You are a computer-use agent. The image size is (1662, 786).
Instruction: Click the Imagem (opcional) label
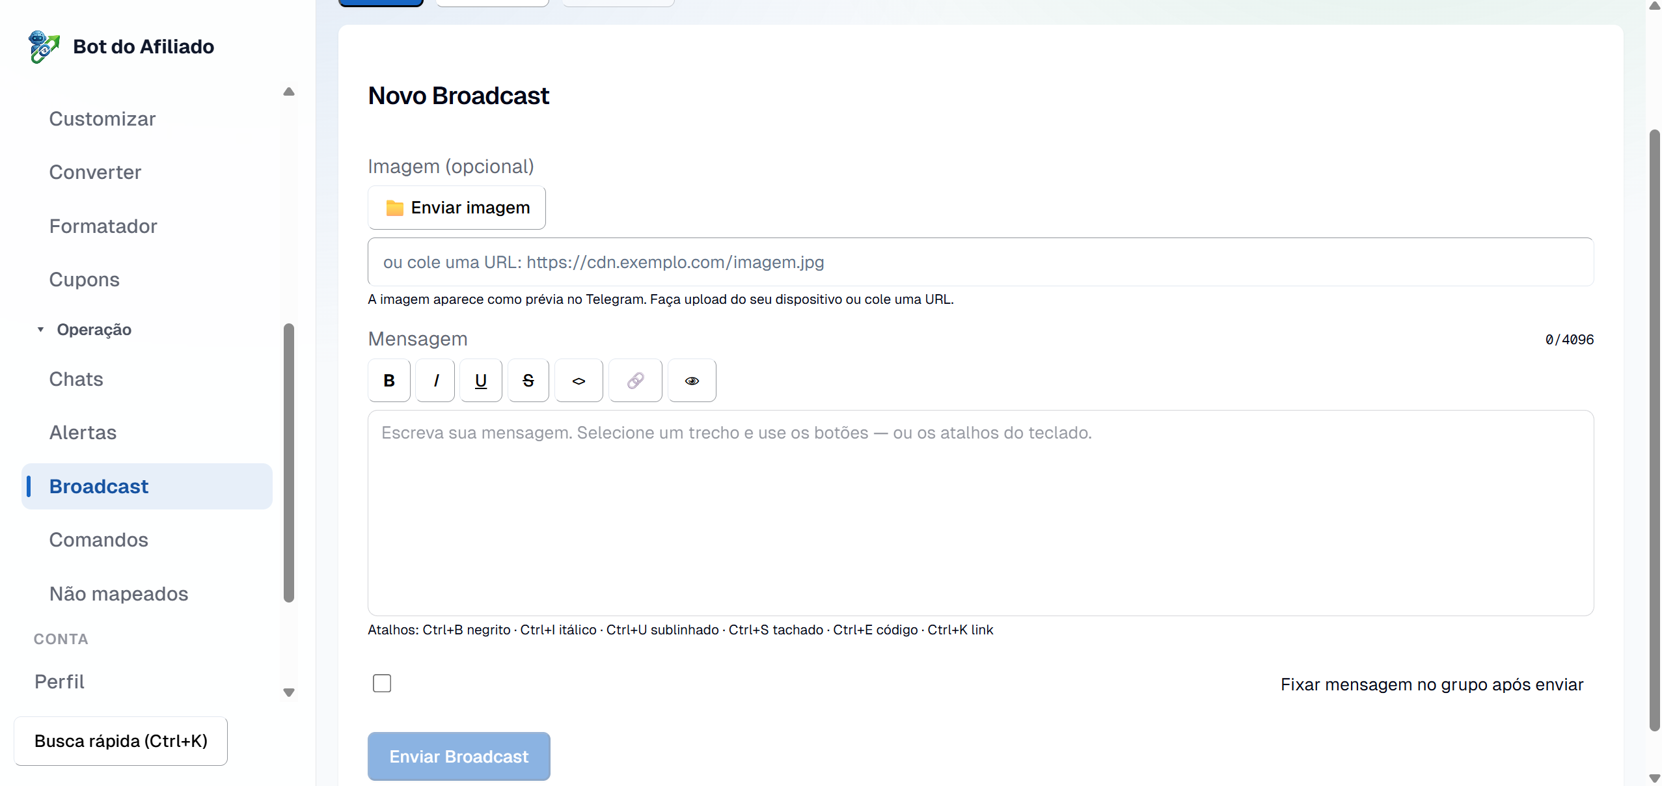coord(451,167)
